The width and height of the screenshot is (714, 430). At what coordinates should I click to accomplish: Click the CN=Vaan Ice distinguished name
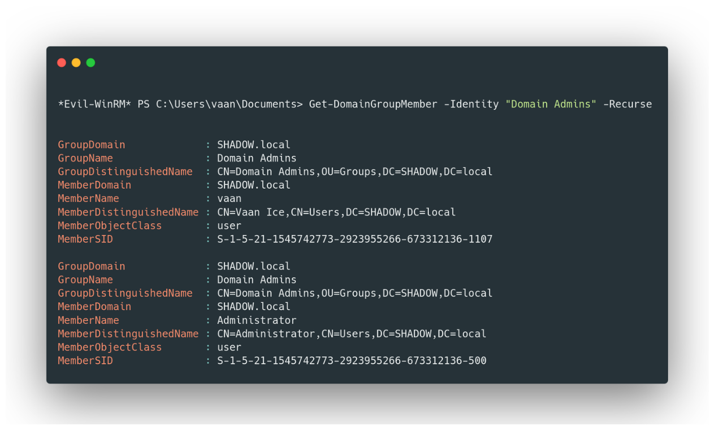(336, 212)
